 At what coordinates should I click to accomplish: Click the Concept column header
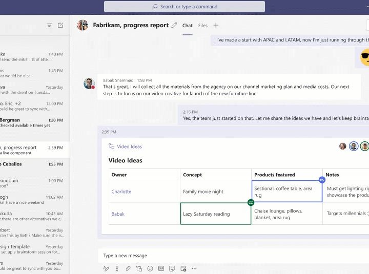216,175
